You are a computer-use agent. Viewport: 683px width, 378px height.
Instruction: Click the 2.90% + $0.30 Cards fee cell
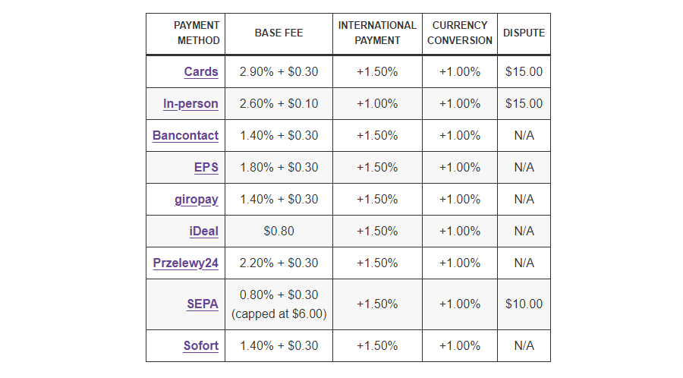pos(279,72)
